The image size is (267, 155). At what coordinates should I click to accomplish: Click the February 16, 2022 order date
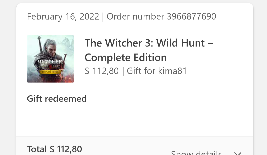(x=63, y=17)
